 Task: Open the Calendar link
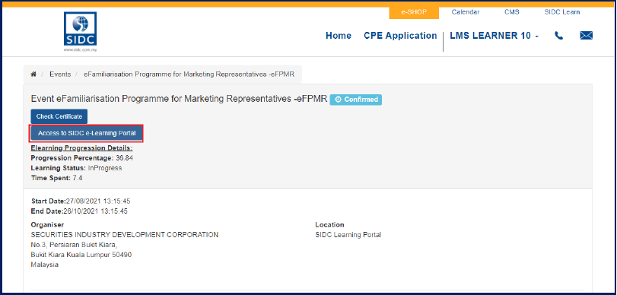coord(466,12)
